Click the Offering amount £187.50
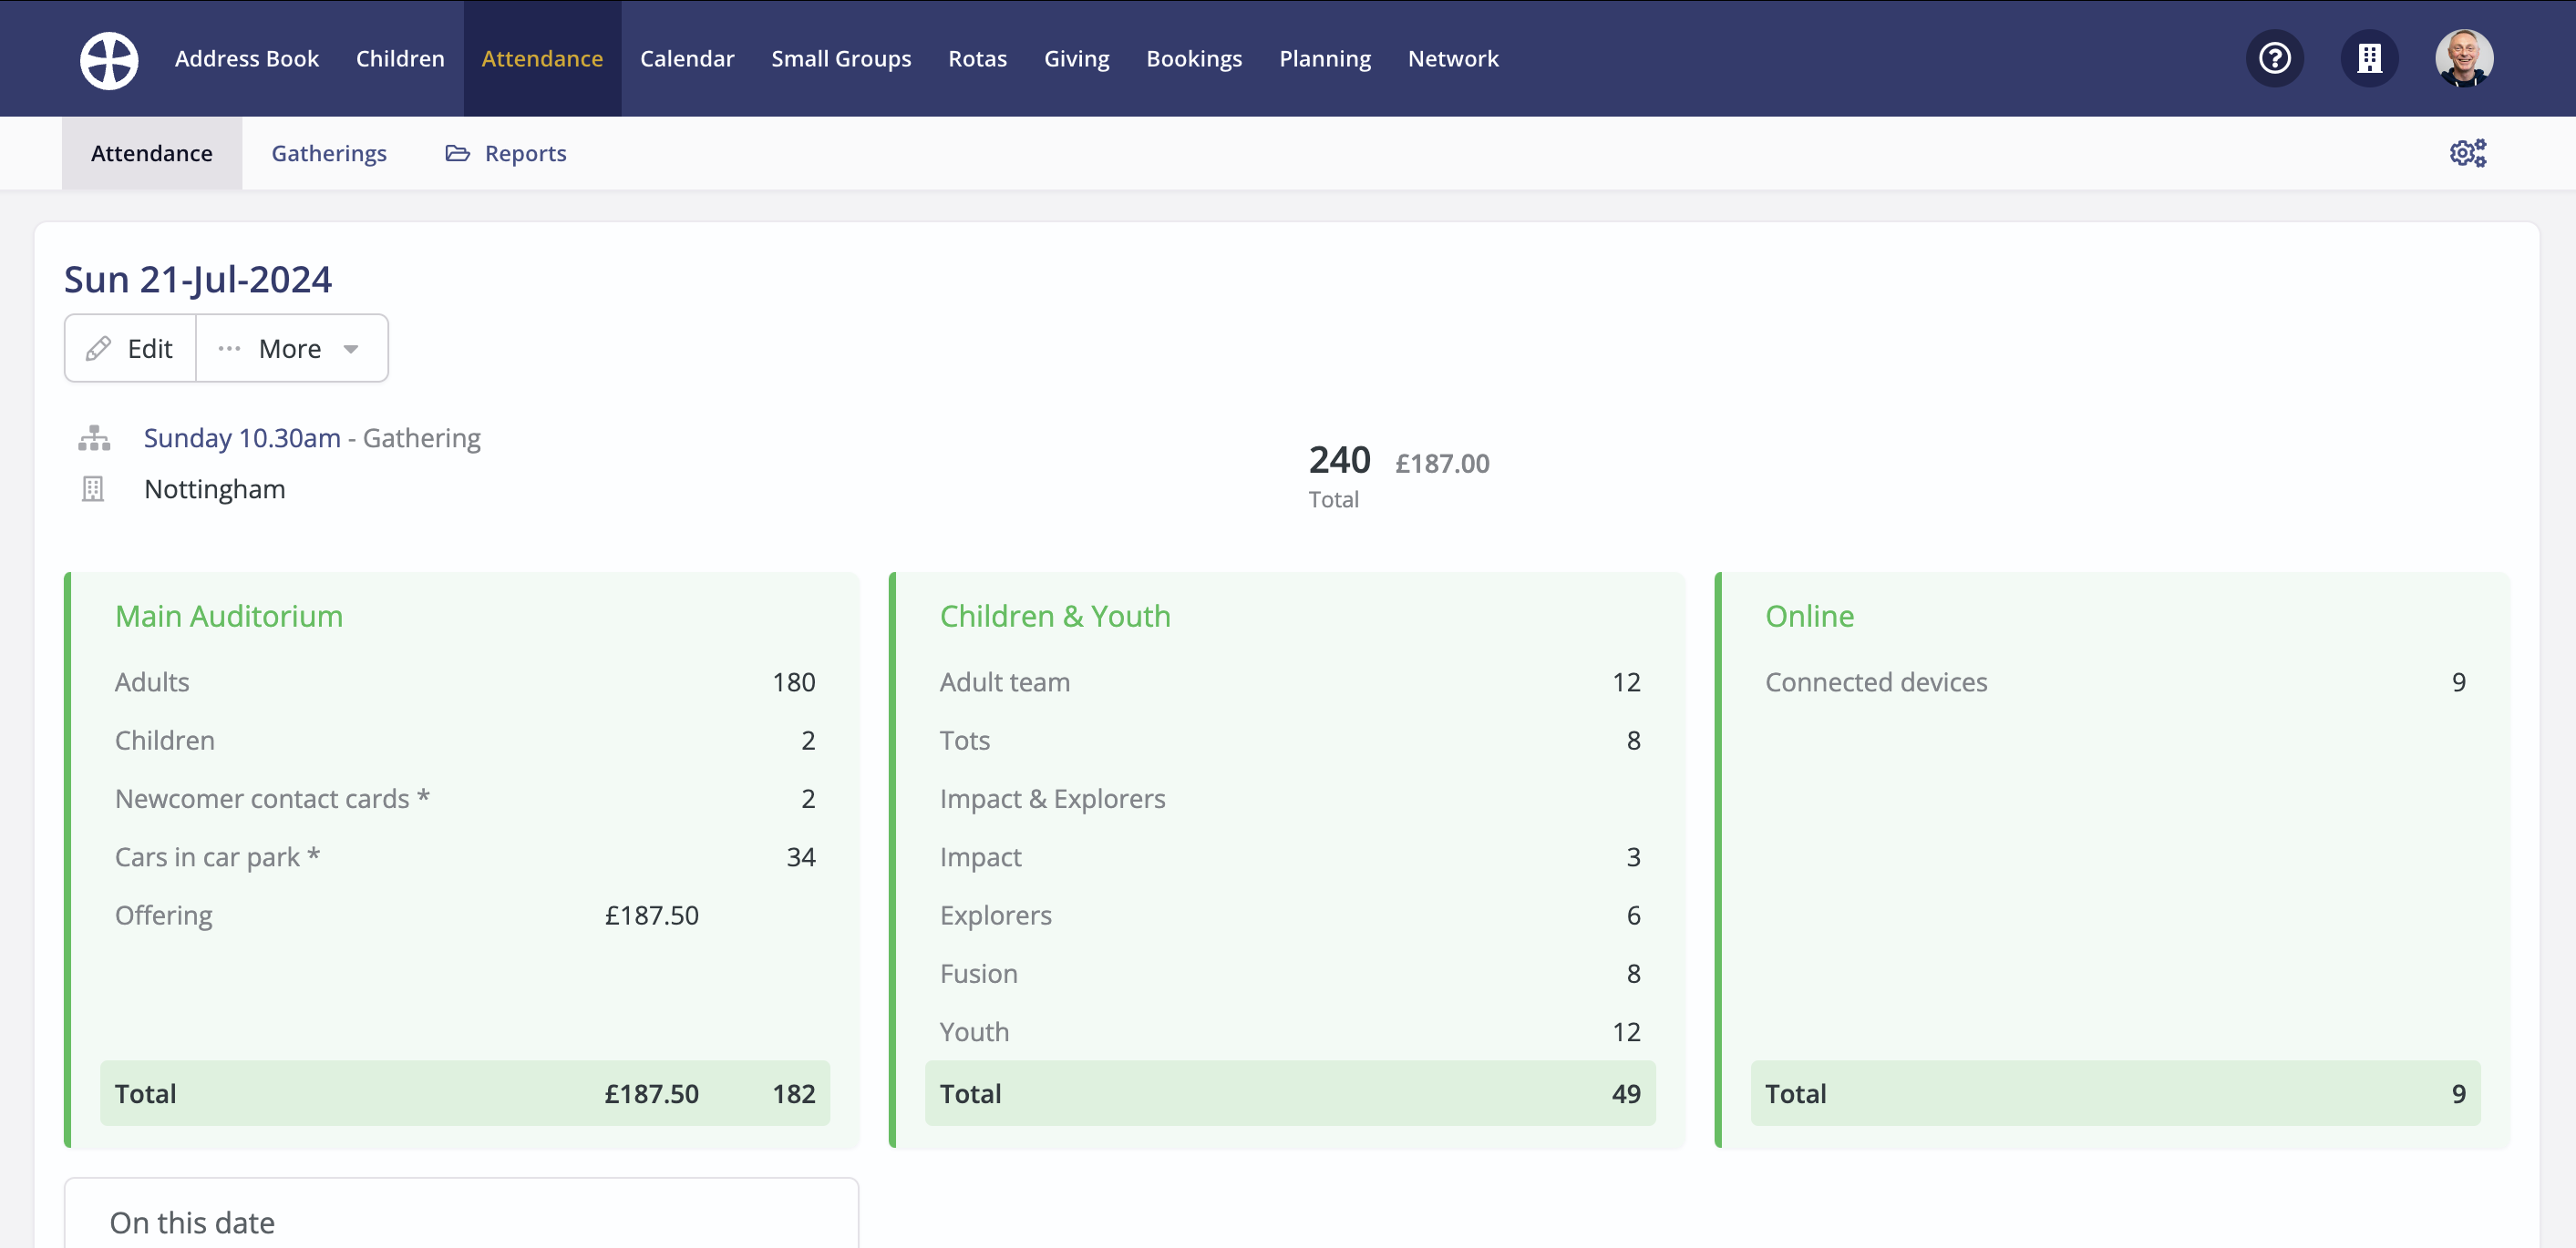Viewport: 2576px width, 1248px height. click(x=652, y=916)
